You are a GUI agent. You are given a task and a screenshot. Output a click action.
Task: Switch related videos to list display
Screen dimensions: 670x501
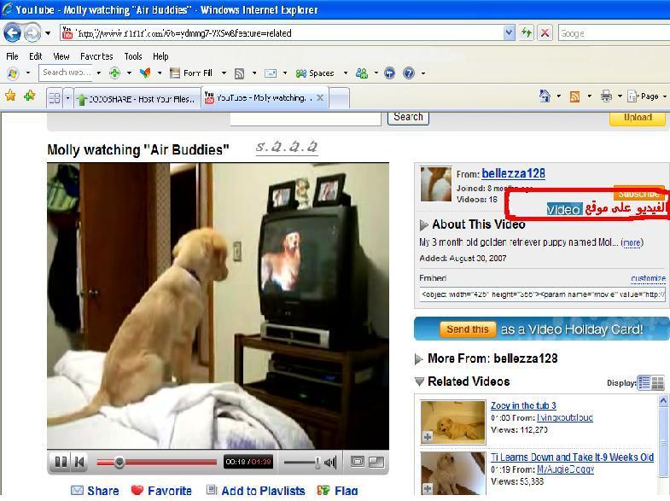(644, 383)
